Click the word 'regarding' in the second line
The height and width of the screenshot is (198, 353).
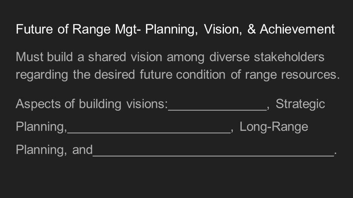(x=42, y=75)
